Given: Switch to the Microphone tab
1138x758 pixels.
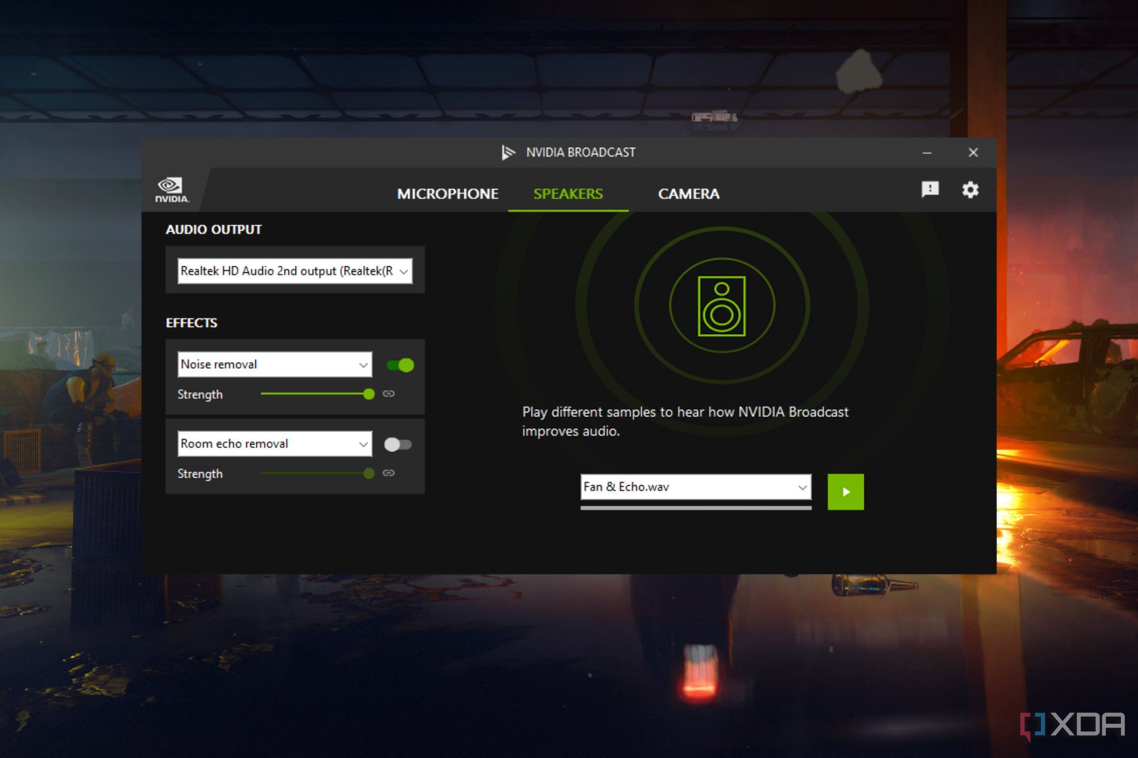Looking at the screenshot, I should (x=448, y=194).
